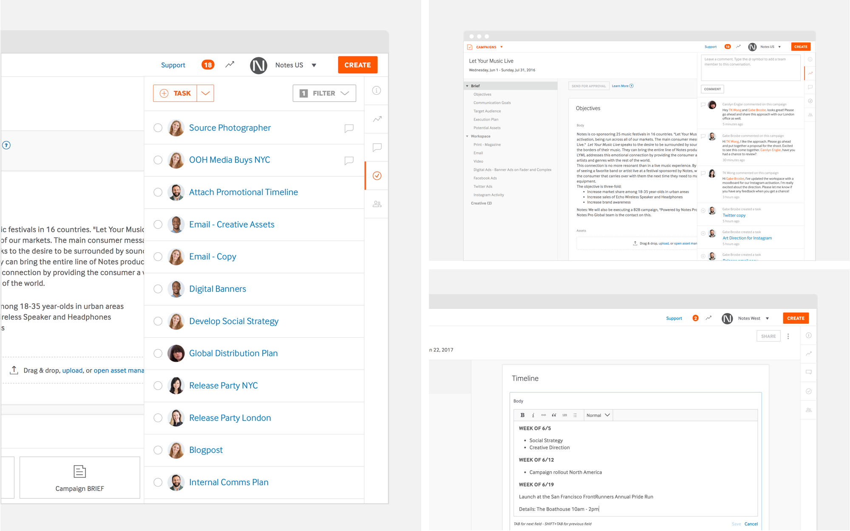Open Art Direction for Instagram task link
Image resolution: width=850 pixels, height=531 pixels.
747,238
